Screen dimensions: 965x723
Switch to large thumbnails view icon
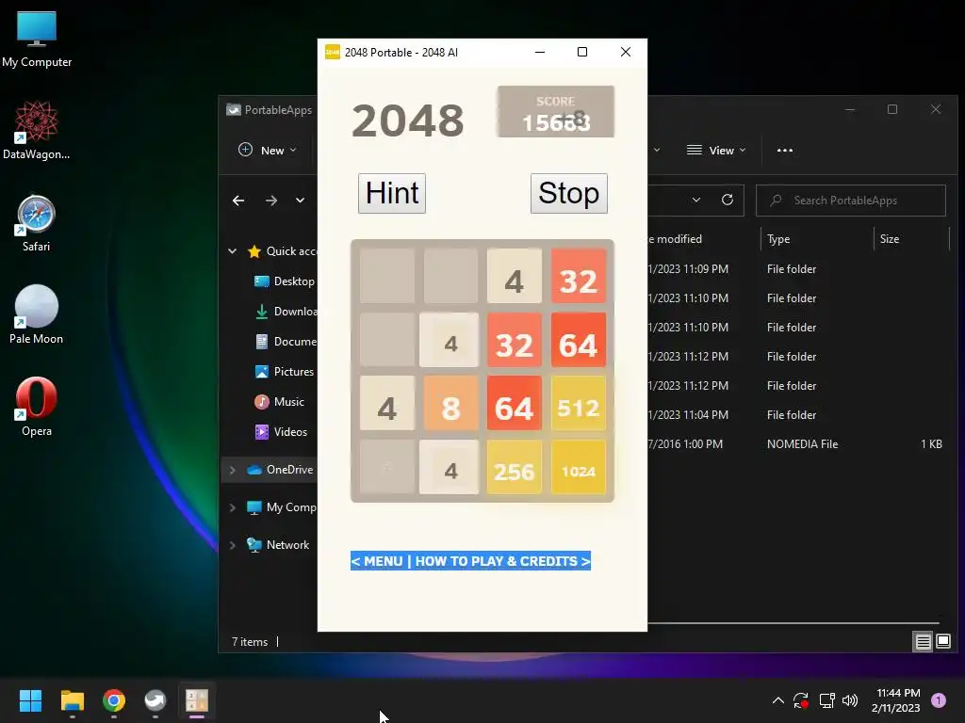(x=942, y=642)
